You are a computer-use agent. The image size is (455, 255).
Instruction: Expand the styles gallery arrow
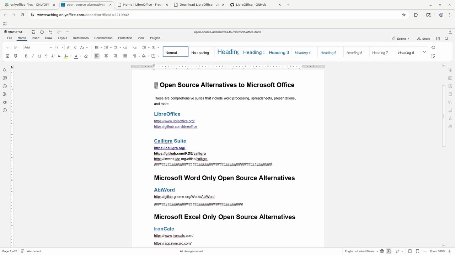pos(424,52)
